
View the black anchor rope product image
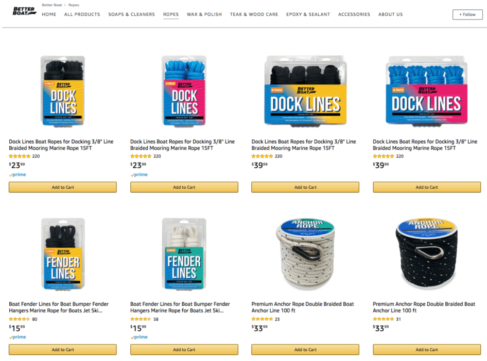pyautogui.click(x=426, y=254)
